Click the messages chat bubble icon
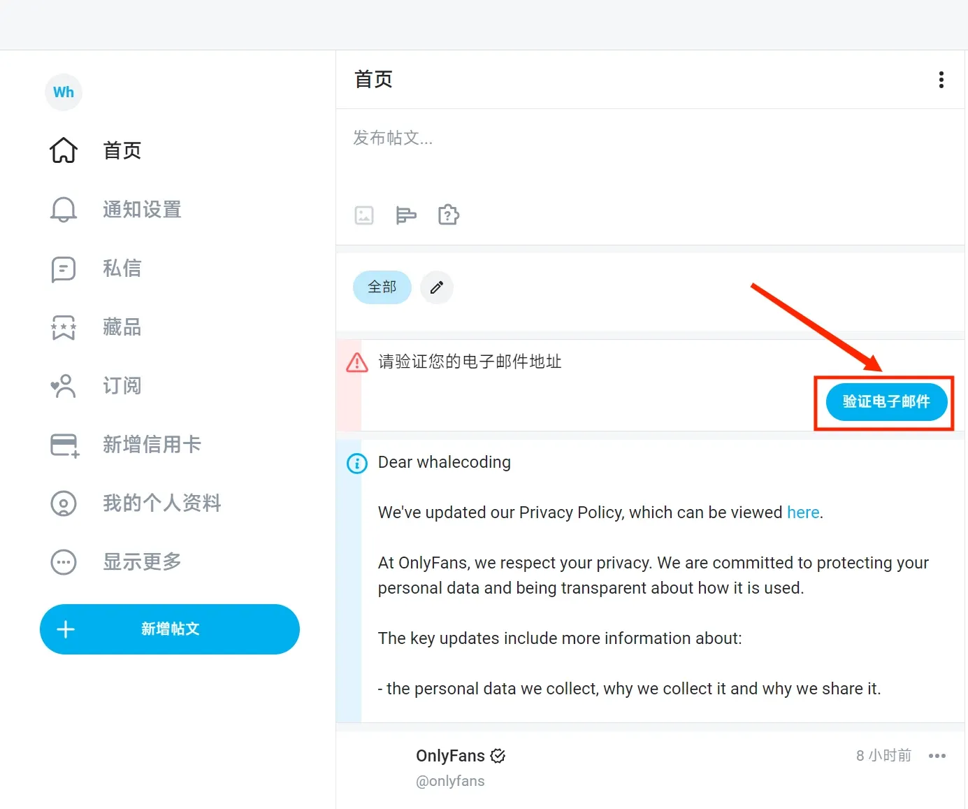968x809 pixels. pos(64,269)
